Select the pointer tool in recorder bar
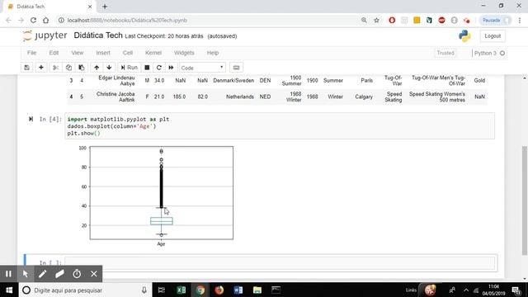 26,274
